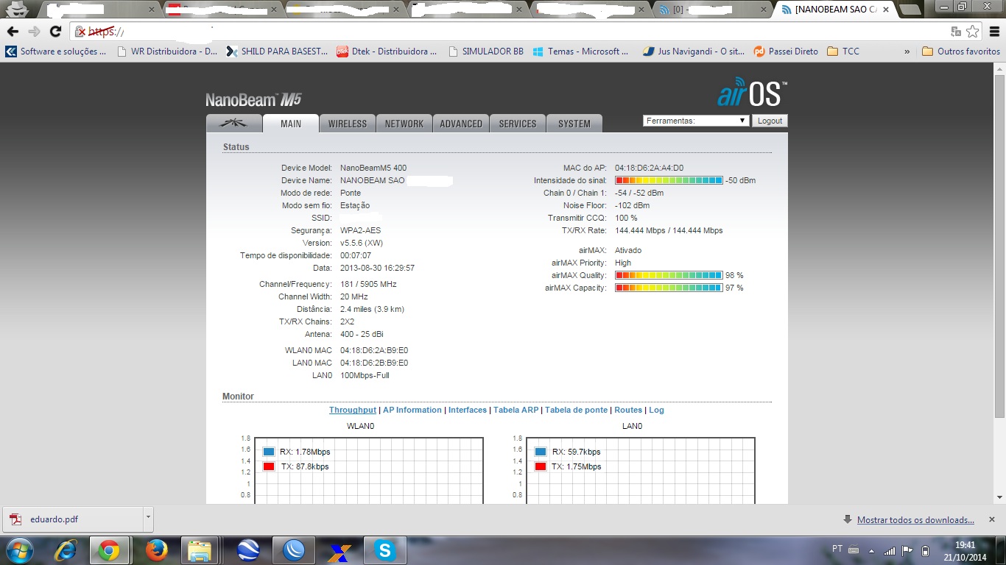Switch to the WIRELESS tab
Screen dimensions: 1006x565
pos(348,124)
